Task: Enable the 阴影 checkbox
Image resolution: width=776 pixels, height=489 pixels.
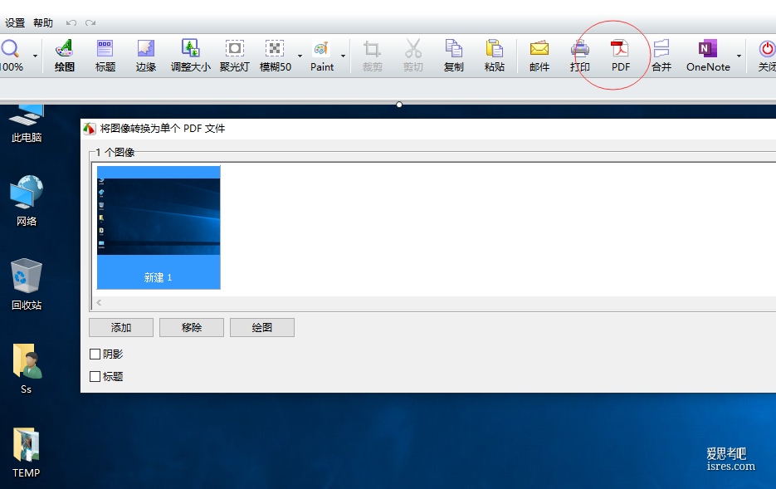Action: (95, 354)
